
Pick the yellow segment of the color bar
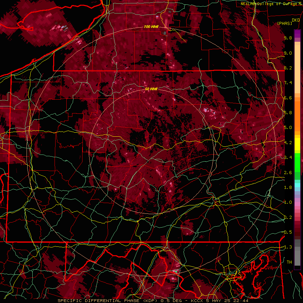(297, 144)
